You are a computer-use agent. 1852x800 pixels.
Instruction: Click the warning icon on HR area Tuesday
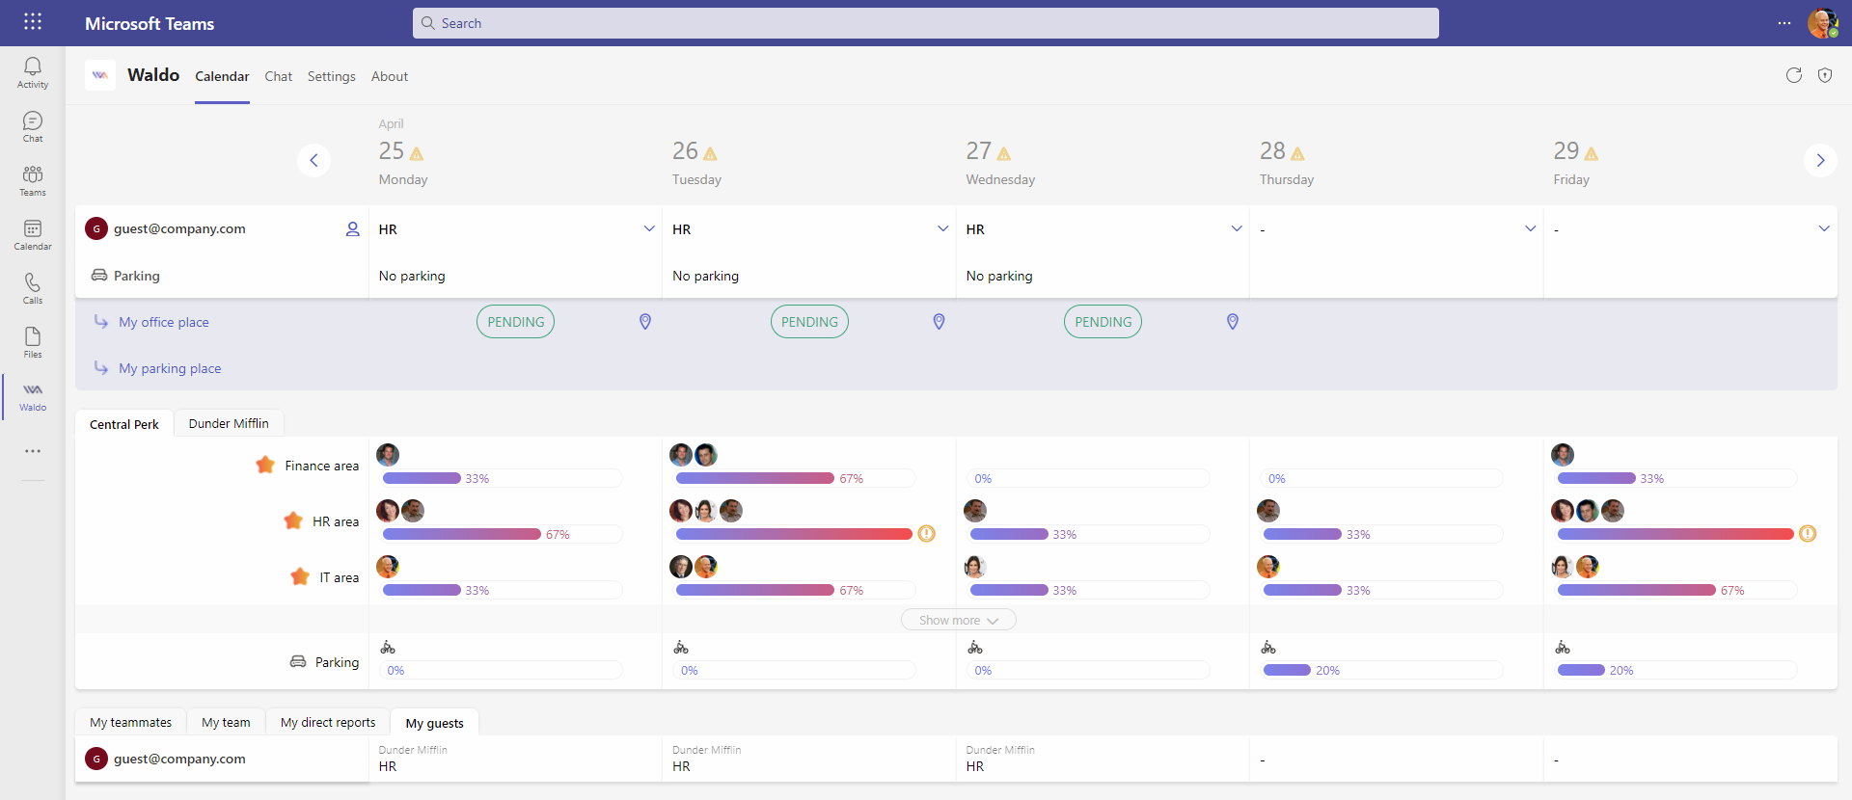point(927,533)
